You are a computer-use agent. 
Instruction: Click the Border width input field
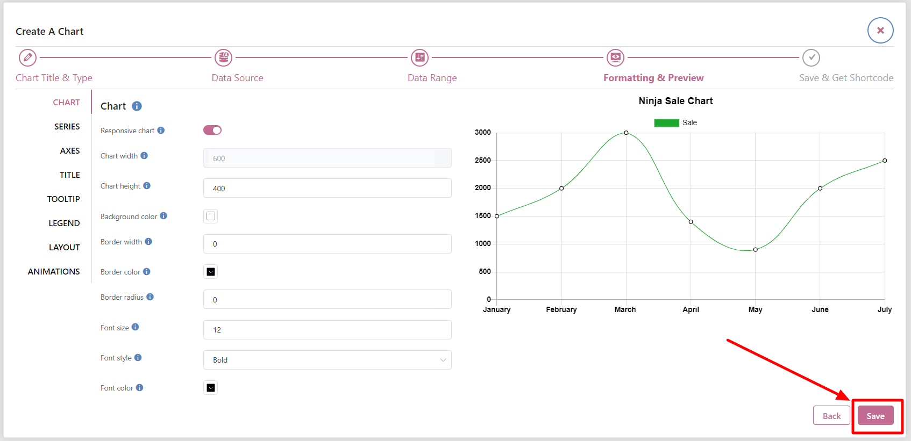pos(327,244)
